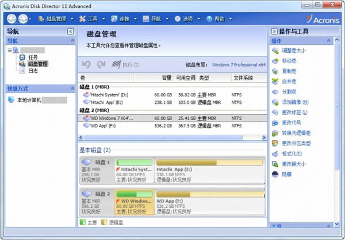Image resolution: width=345 pixels, height=240 pixels.
Task: Select the 'WD Windows 7 X64' volume row
Action: [x=172, y=118]
